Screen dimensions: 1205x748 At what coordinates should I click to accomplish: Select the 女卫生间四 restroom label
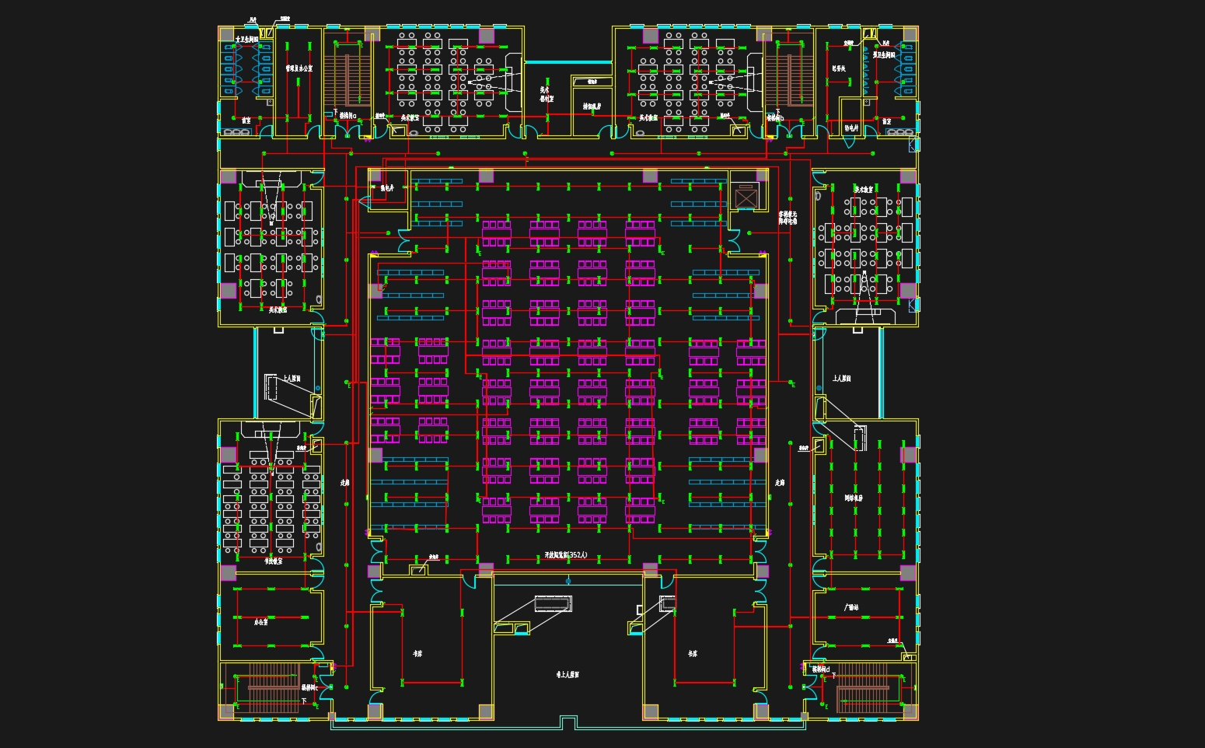pos(247,40)
